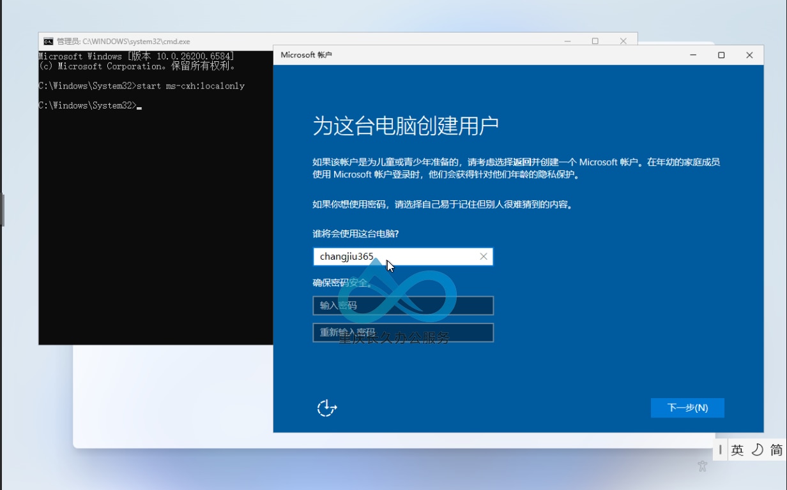Screen dimensions: 787x490
Task: Click the 'start ms-cxh:localonly' command text
Action: pos(190,85)
